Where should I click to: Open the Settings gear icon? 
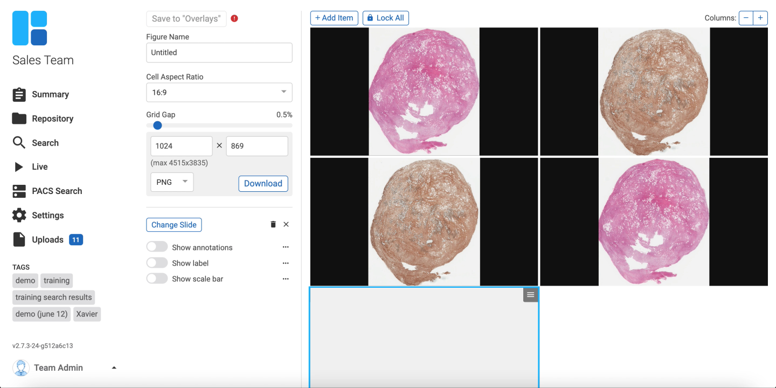pyautogui.click(x=19, y=215)
